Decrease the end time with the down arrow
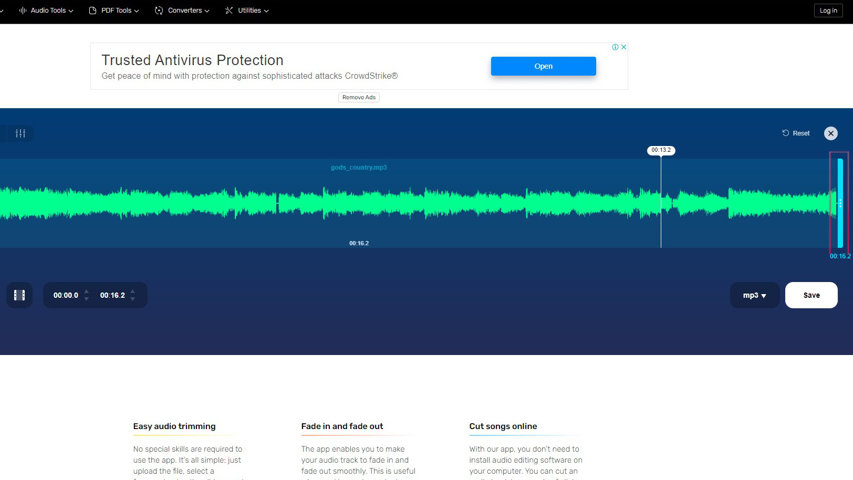Screen dimensions: 853x480 133,299
